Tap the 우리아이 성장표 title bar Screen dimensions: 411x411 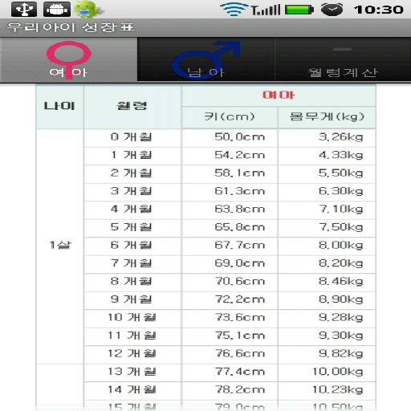205,27
